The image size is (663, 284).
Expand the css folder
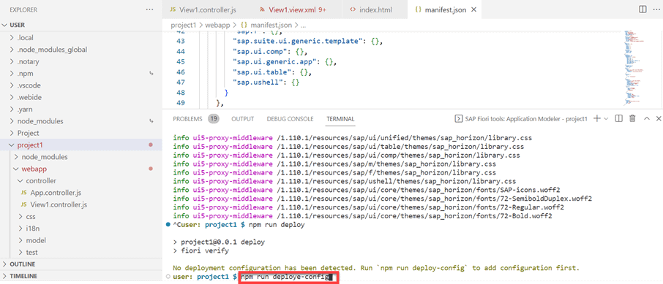pyautogui.click(x=80, y=217)
